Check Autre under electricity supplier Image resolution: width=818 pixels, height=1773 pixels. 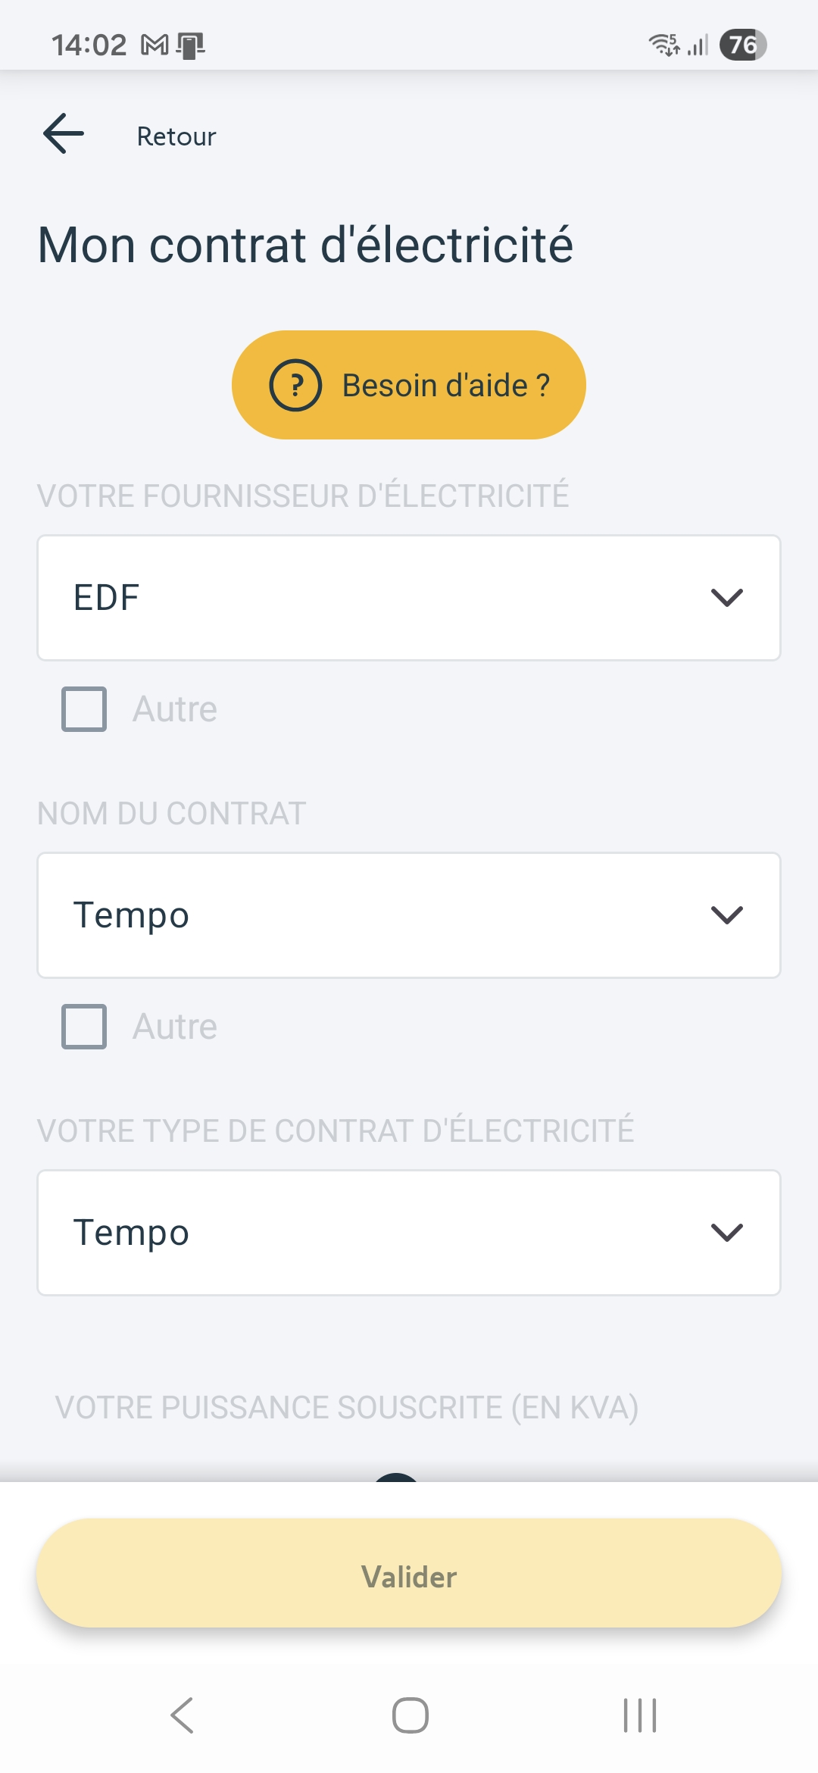tap(84, 709)
